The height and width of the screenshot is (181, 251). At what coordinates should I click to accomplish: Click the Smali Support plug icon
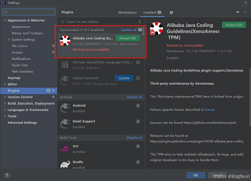pyautogui.click(x=65, y=124)
